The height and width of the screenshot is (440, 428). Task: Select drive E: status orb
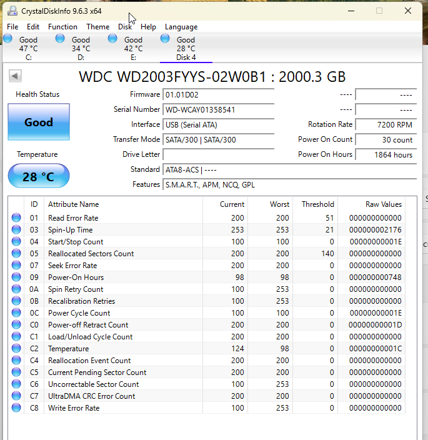(112, 39)
